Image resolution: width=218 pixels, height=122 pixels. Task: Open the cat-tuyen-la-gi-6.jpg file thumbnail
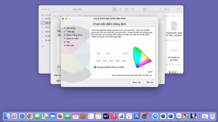click(174, 52)
